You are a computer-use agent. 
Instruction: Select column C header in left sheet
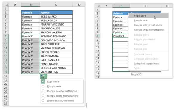(x=56, y=5)
